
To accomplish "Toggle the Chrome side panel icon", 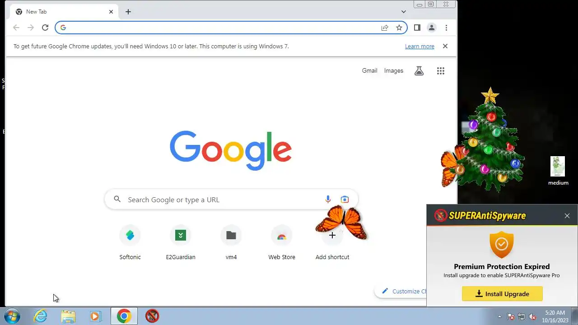I will pyautogui.click(x=417, y=28).
